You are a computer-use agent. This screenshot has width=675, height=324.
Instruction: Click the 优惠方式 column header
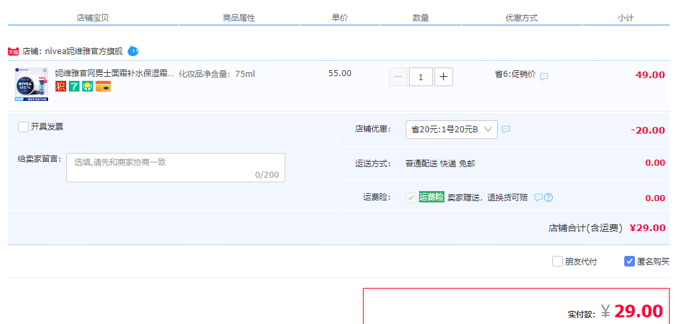[522, 18]
